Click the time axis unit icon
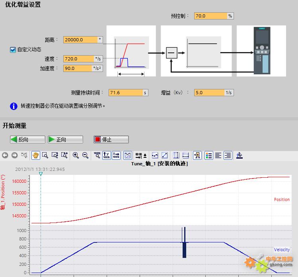Screen dimensions: 298x277 (138, 155)
